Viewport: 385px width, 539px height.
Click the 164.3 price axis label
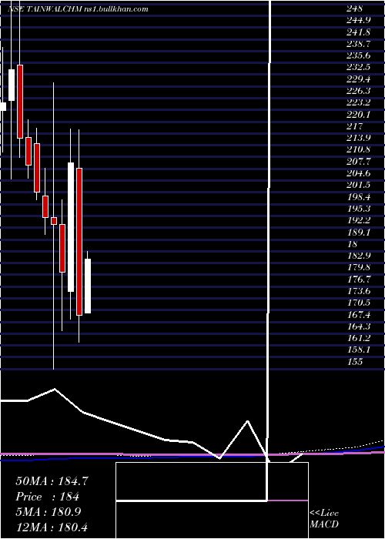coord(358,326)
